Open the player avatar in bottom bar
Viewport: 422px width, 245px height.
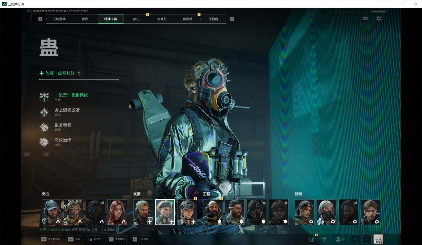[x=378, y=239]
